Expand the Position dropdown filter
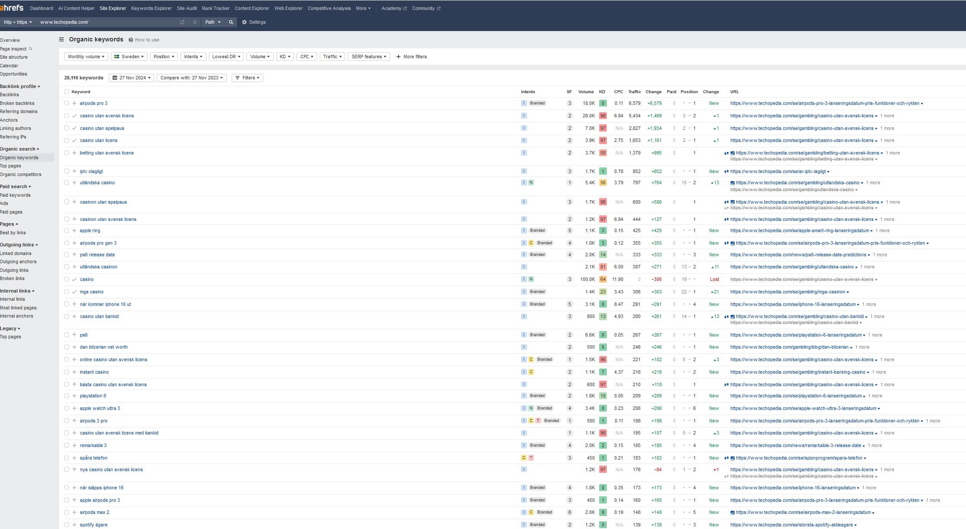The height and width of the screenshot is (529, 966). tap(162, 57)
